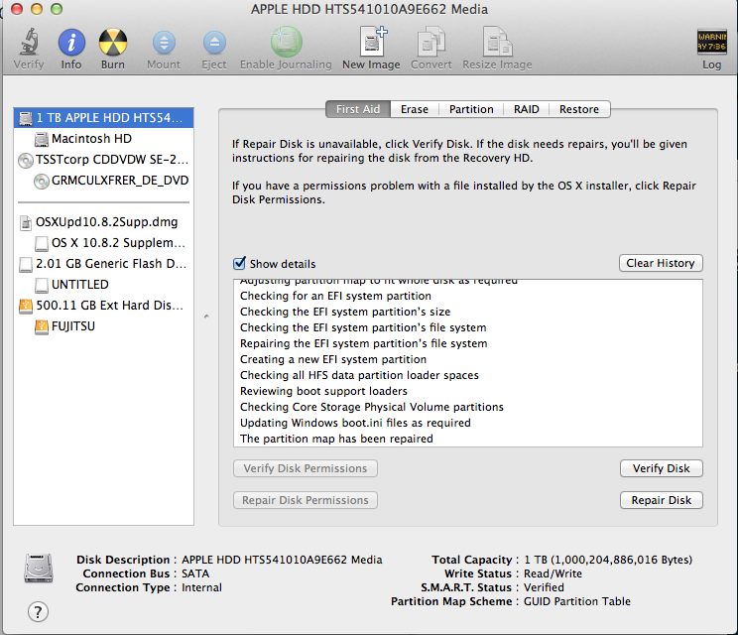Click log line 'Creating a new EFI system partition'
Screen dimensions: 738x635
pyautogui.click(x=332, y=359)
